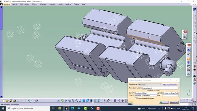
Task: Click the Zoom In magnifier
Action: 73,101
